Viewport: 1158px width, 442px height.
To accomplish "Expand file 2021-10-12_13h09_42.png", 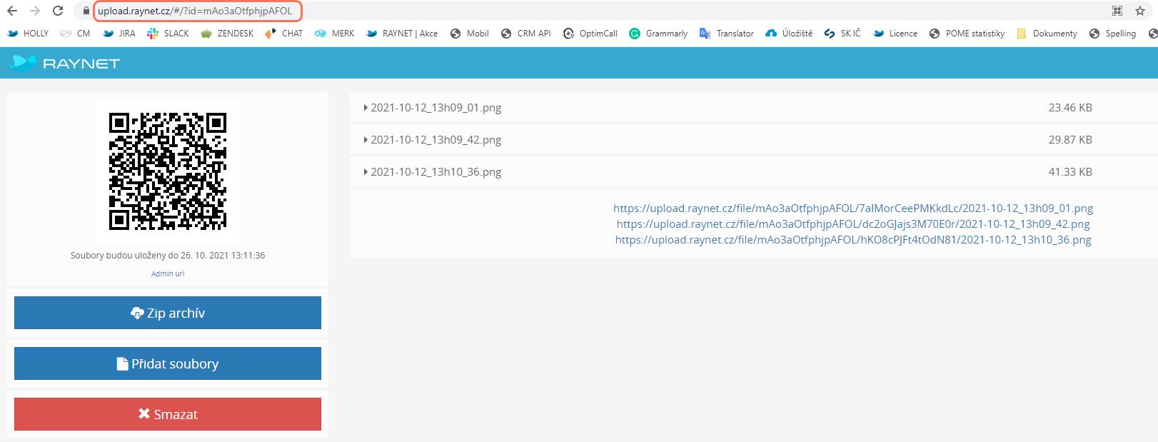I will coord(433,140).
